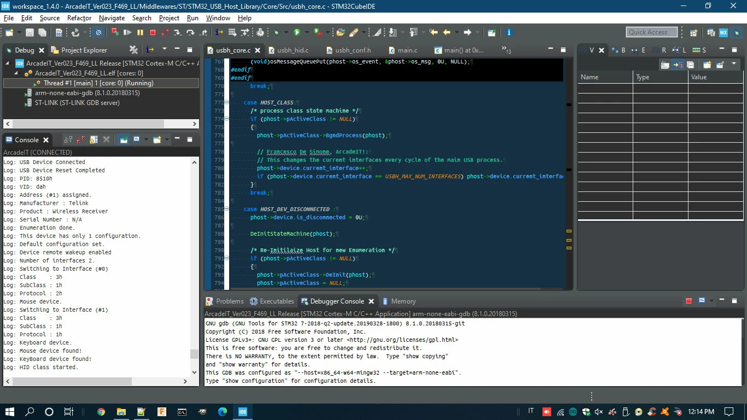Click the Information Center icon

point(509,33)
